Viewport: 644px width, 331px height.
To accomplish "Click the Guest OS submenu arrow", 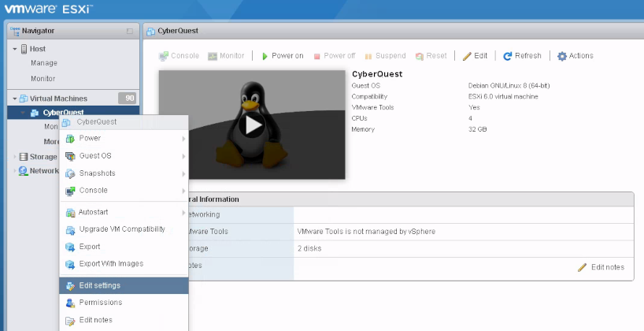I will click(x=183, y=156).
